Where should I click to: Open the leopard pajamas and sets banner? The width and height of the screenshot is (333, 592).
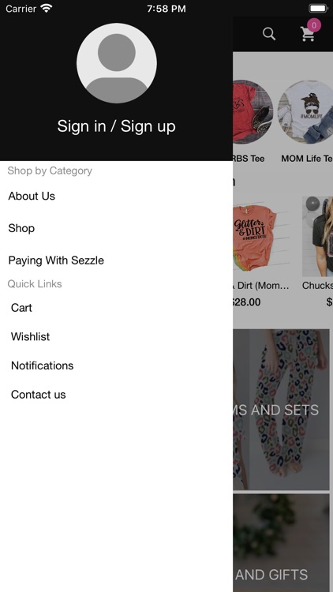[281, 410]
